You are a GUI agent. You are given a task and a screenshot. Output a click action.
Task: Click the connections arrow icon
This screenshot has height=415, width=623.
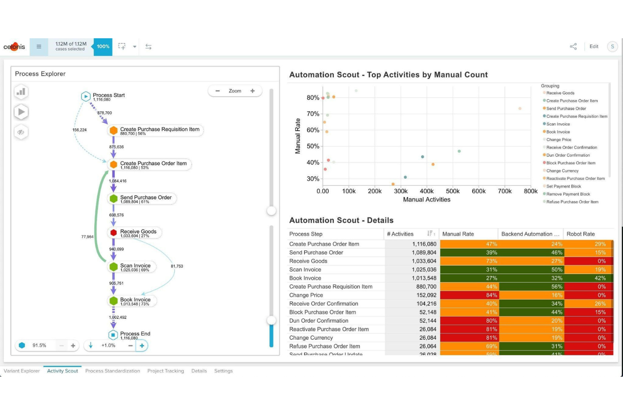(x=91, y=345)
